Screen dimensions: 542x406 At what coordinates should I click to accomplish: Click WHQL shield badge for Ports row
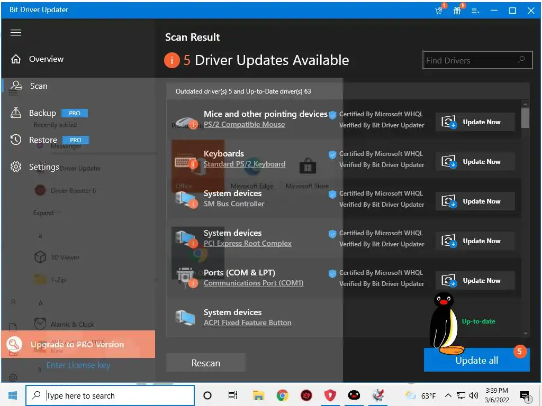(x=332, y=274)
